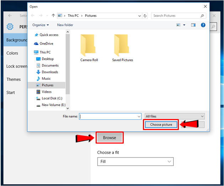Image resolution: width=224 pixels, height=186 pixels.
Task: Open the Fill fit dropdown
Action: point(135,161)
